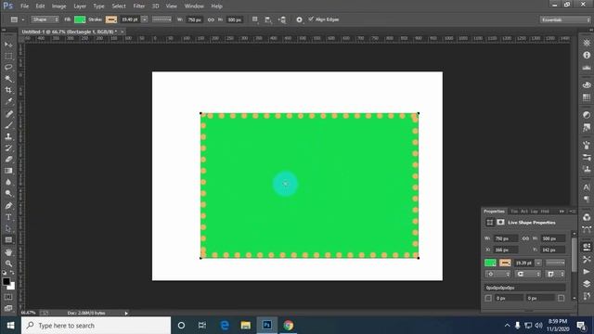The width and height of the screenshot is (594, 334).
Task: Select the Magic Wand tool
Action: click(8, 79)
